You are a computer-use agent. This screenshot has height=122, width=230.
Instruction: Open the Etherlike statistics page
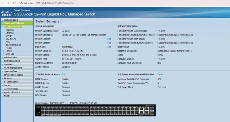10,33
